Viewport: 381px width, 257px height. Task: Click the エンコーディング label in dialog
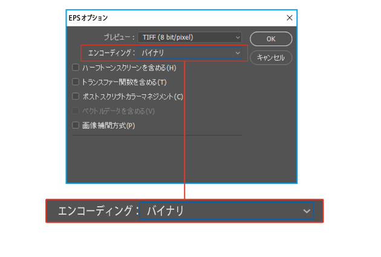(x=111, y=53)
